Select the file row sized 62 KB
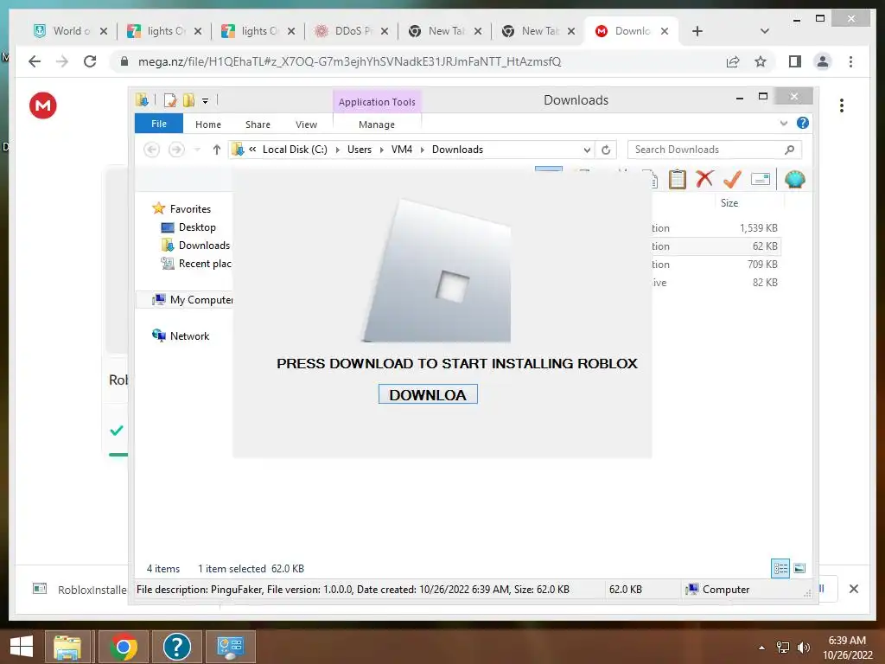 (716, 246)
